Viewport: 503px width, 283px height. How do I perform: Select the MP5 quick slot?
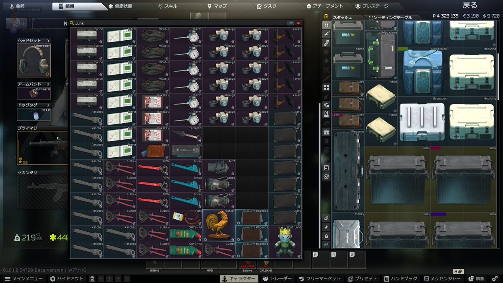tap(210, 265)
